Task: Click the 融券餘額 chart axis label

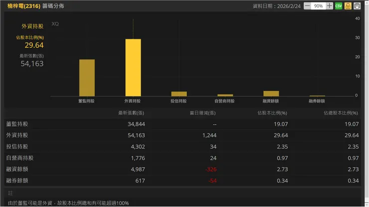Action: click(317, 101)
